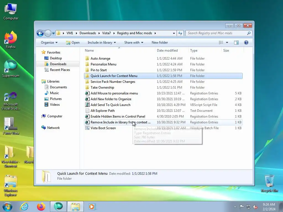Select VM1 in the address breadcrumb
This screenshot has width=283, height=212.
(70, 33)
